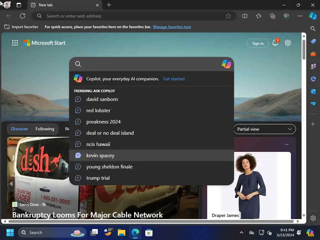The image size is (320, 240).
Task: Open the sidebar Outlook icon
Action: pos(313,92)
